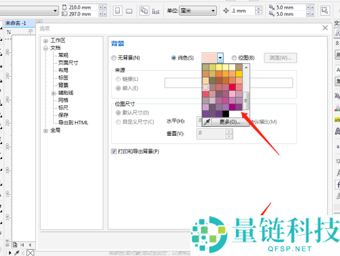The width and height of the screenshot is (340, 256).
Task: Select portrait page orientation icon
Action: [118, 11]
